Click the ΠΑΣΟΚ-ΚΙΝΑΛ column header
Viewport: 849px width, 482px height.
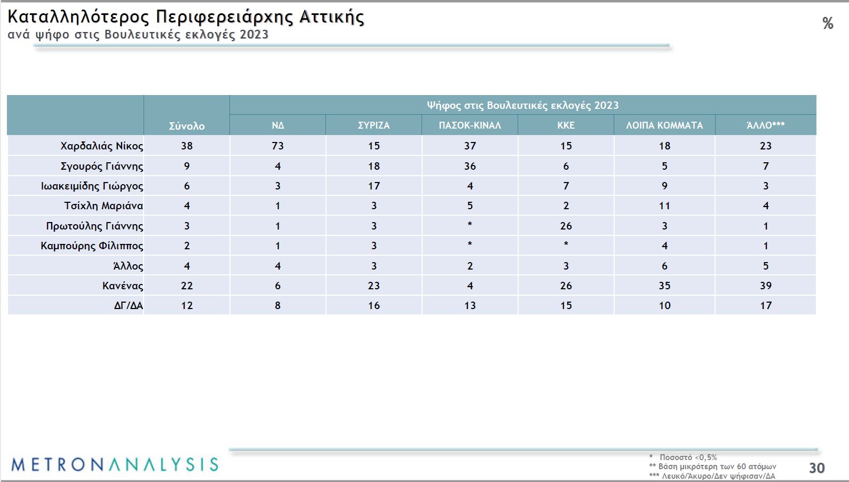pyautogui.click(x=470, y=125)
